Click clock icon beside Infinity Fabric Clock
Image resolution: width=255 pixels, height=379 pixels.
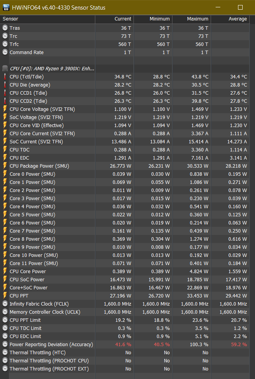pyautogui.click(x=5, y=304)
